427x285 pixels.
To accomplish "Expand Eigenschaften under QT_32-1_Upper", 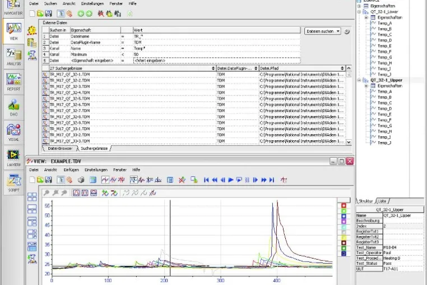I will [366, 86].
